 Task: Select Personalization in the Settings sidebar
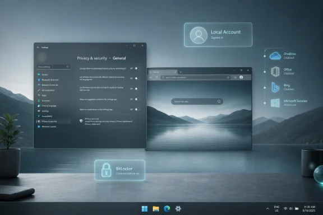[48, 90]
